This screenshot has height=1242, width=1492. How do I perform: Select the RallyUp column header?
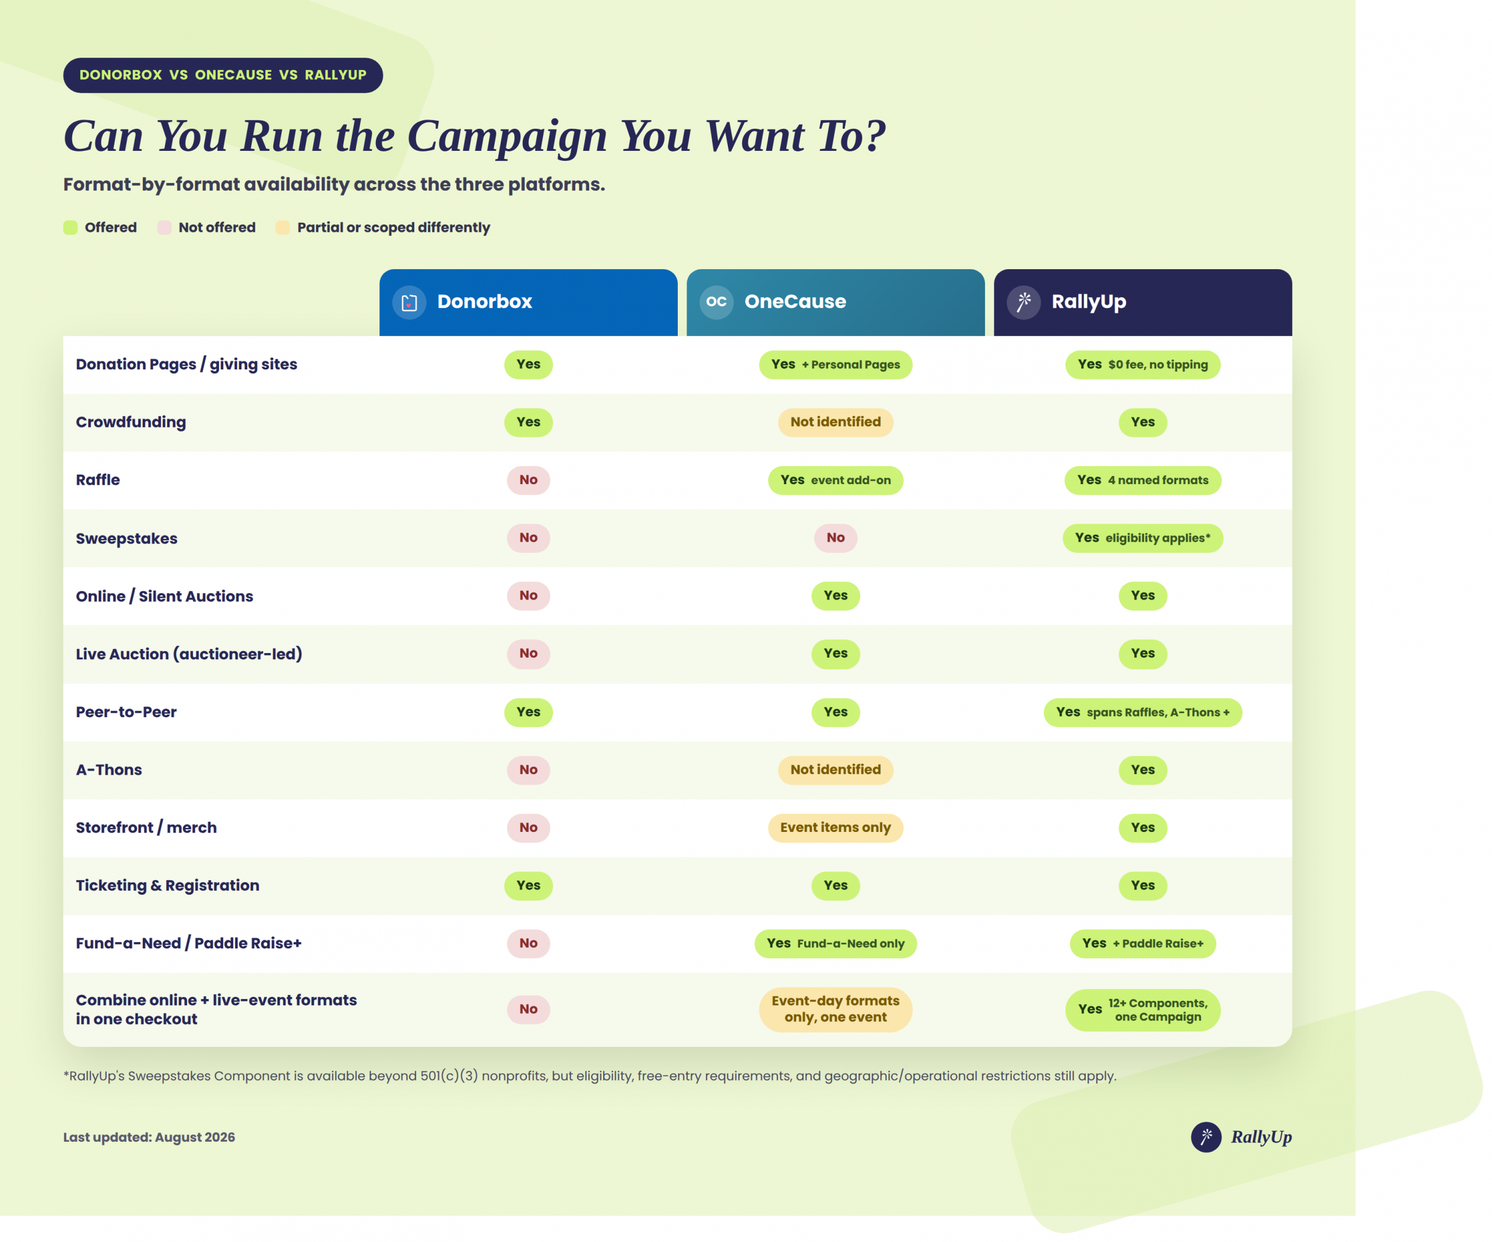click(1143, 302)
